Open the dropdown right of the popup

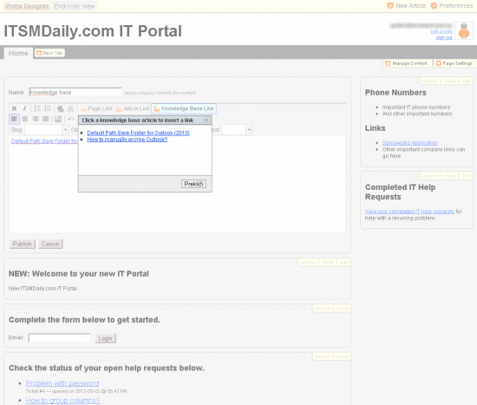249,130
